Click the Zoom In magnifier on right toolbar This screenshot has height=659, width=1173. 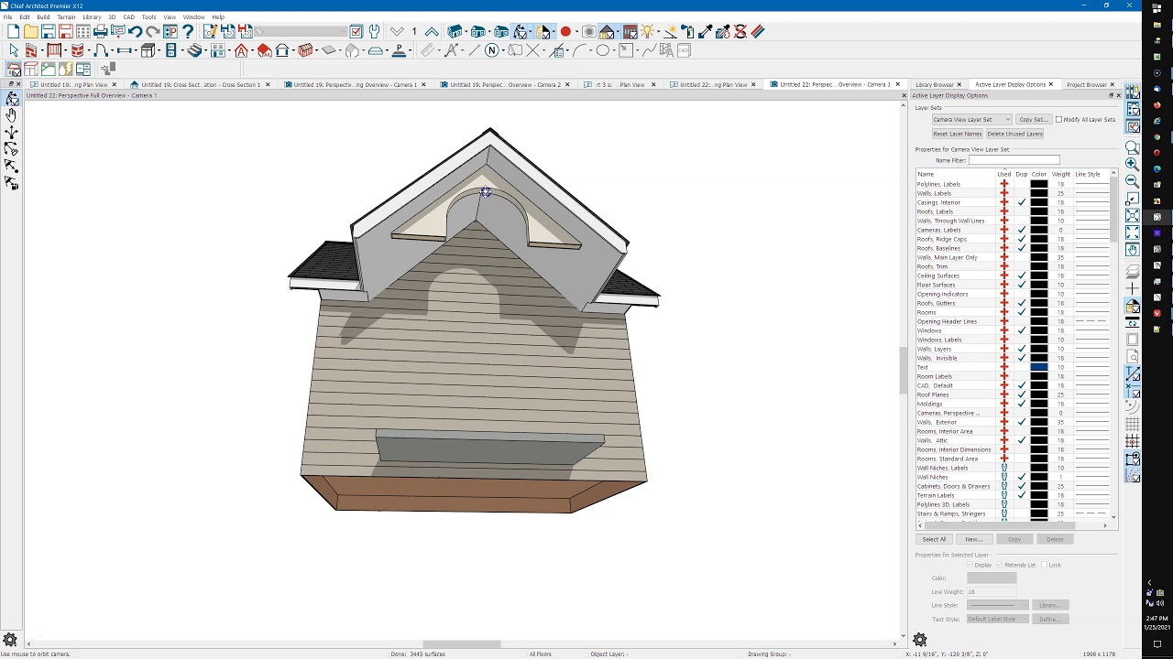point(1133,164)
